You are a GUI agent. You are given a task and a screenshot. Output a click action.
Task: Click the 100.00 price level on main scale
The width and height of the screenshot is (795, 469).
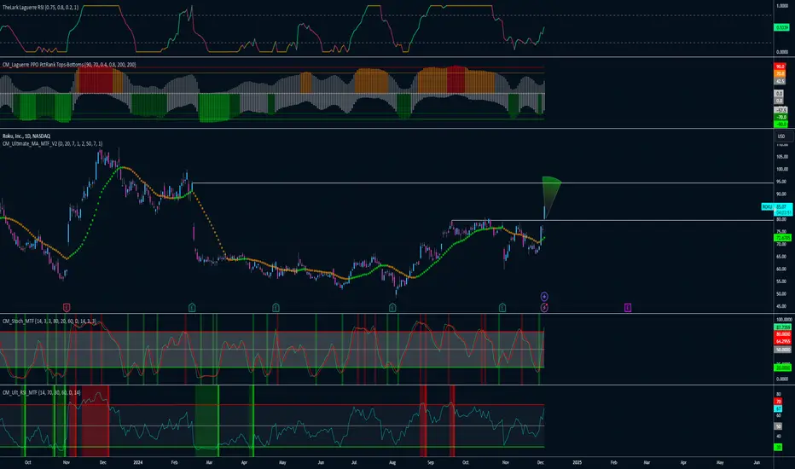tap(782, 170)
